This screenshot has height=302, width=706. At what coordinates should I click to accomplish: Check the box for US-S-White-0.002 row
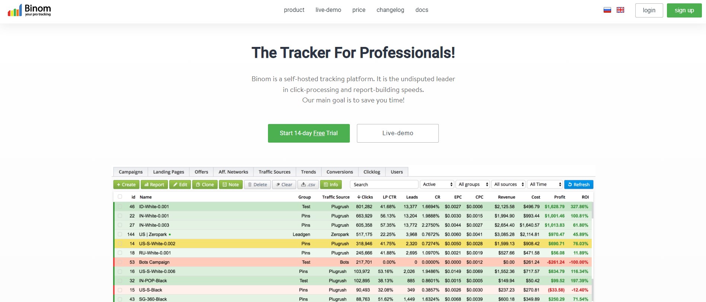click(x=120, y=244)
